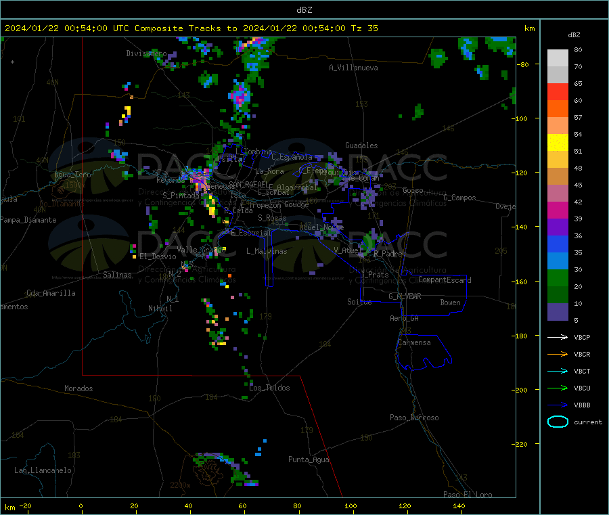The height and width of the screenshot is (515, 609).
Task: Click the '140' tick on the bottom axis
Action: tap(459, 506)
